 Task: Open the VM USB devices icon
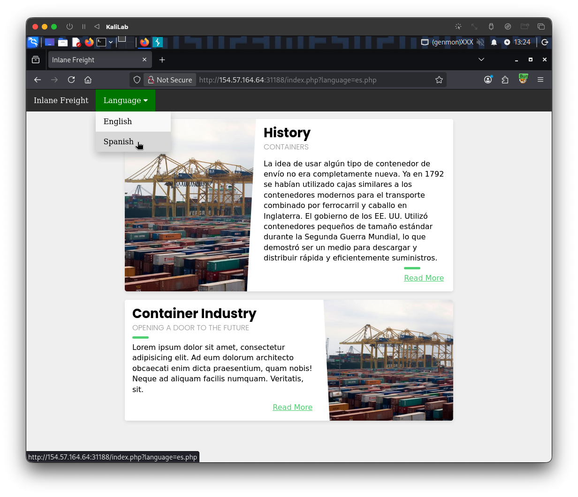tap(491, 27)
